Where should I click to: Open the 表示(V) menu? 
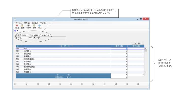click(35, 23)
